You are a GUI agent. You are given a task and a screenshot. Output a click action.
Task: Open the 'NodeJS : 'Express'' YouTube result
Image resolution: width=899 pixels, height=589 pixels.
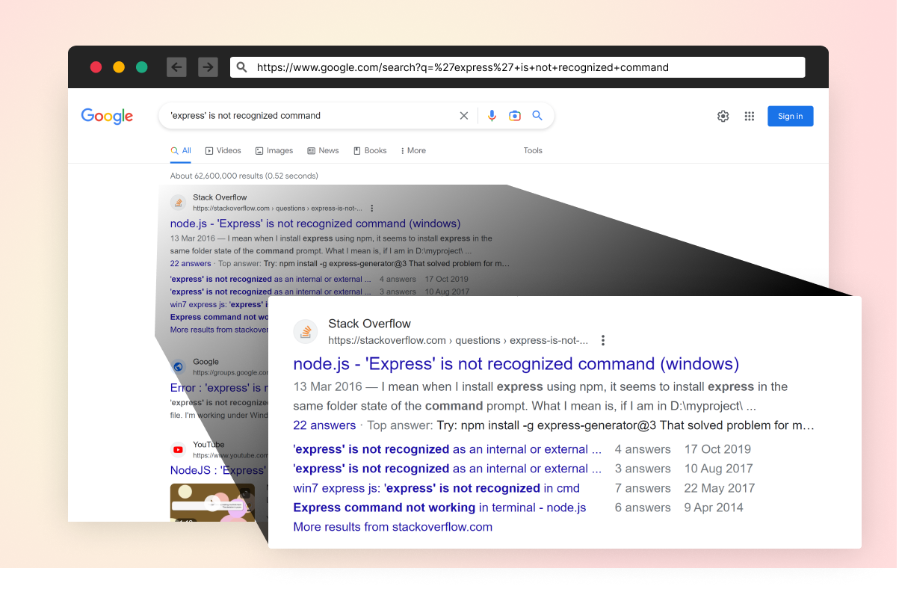217,470
